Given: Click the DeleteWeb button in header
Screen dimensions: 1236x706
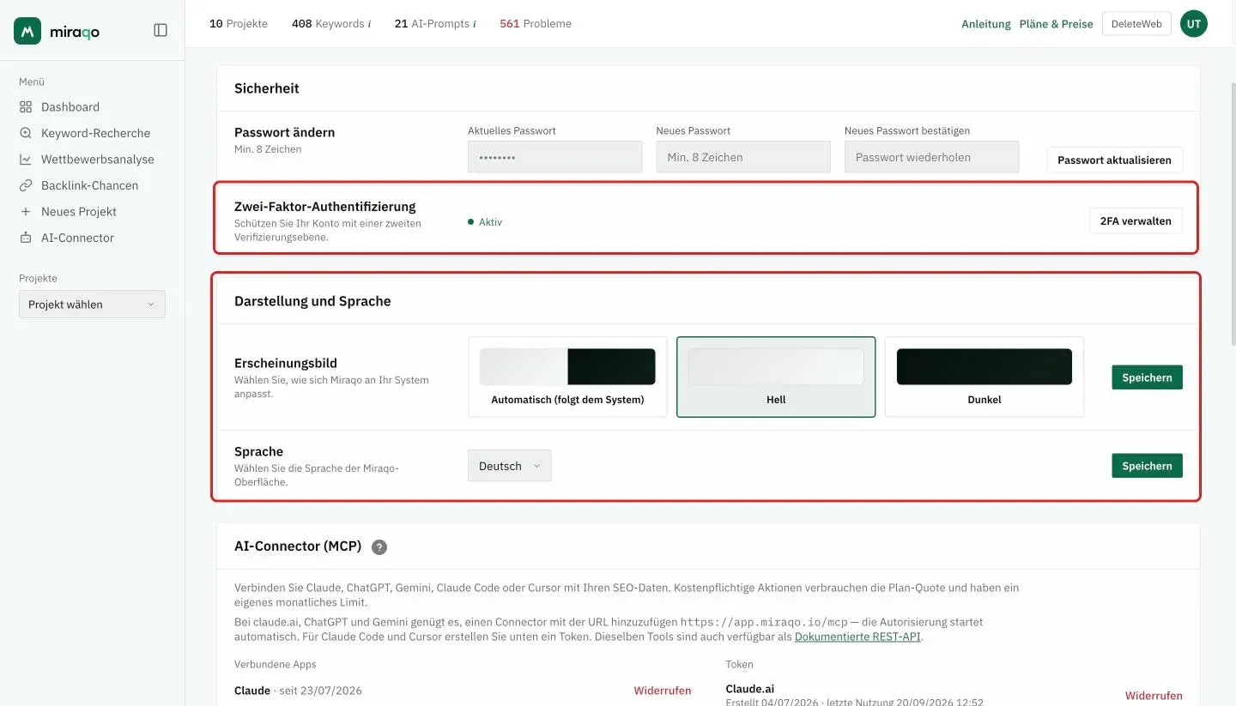Looking at the screenshot, I should 1136,24.
